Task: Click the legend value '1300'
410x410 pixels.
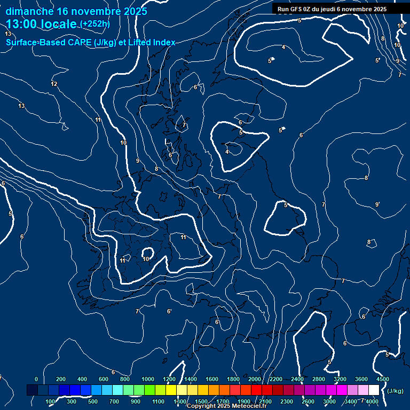Action: (x=180, y=401)
